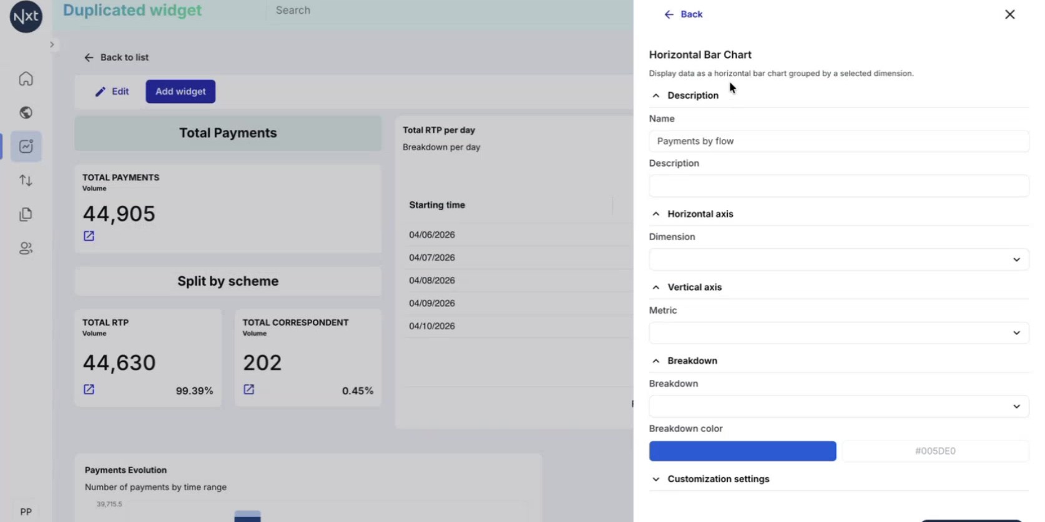Expand the Customization settings section
1045x522 pixels.
click(655, 479)
